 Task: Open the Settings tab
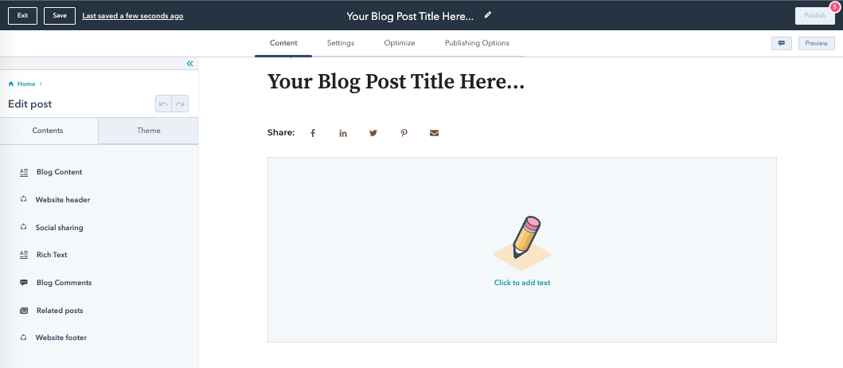pos(341,43)
